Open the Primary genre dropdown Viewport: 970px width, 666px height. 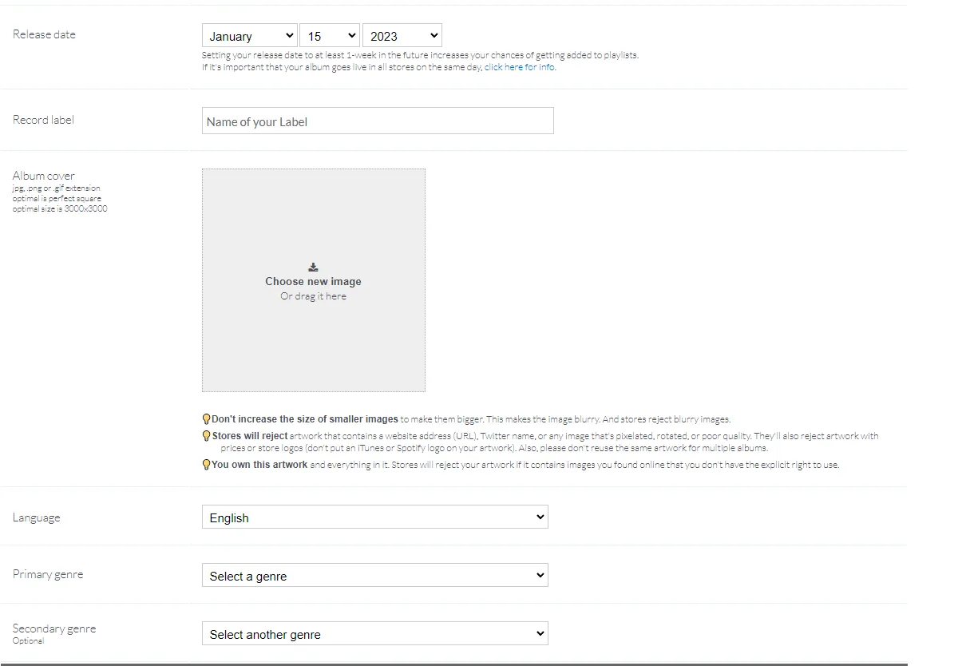tap(375, 576)
